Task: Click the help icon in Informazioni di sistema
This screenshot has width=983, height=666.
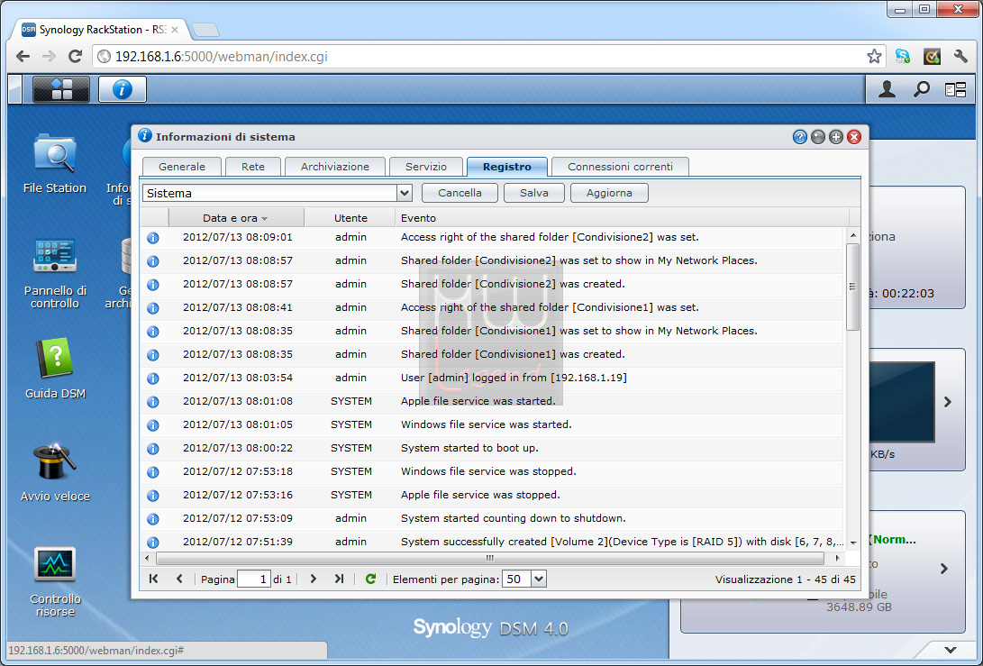Action: click(x=799, y=137)
